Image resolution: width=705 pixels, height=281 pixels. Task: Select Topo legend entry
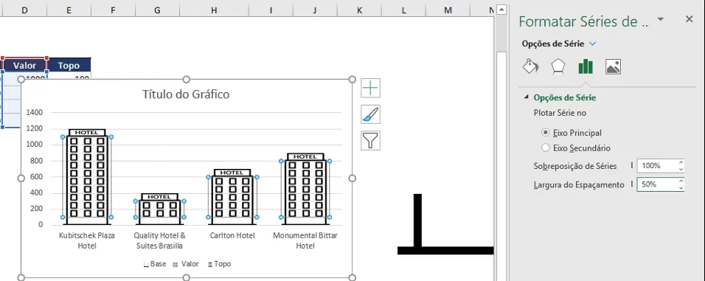[x=219, y=264]
